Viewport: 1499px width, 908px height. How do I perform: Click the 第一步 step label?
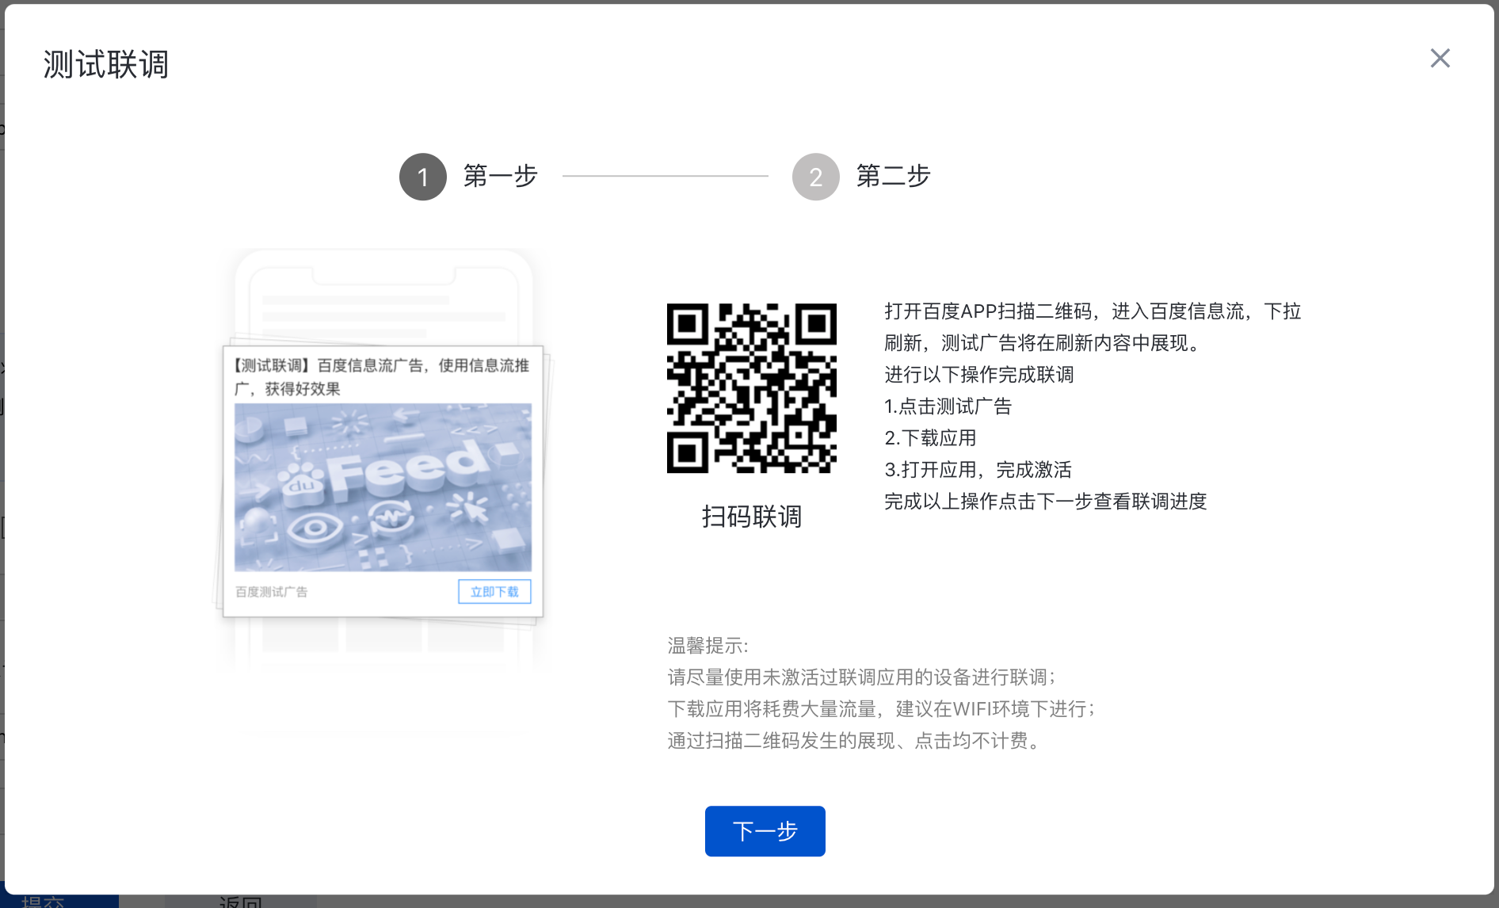pos(501,176)
